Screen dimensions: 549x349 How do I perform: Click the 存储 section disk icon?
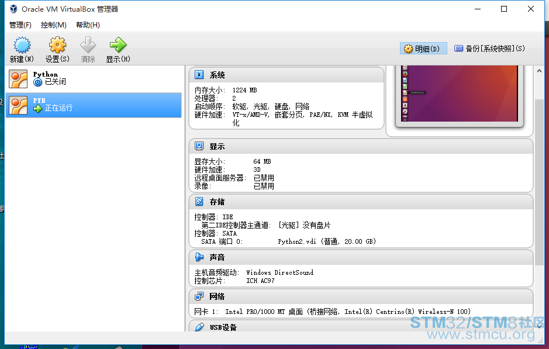(x=199, y=201)
